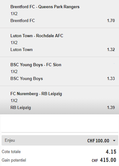Click the 1.33 odds for BSC Young Boys
This screenshot has width=119, height=166.
point(111,79)
